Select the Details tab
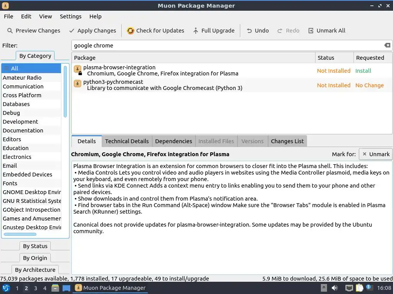Viewport: 393px width, 294px height. click(87, 141)
